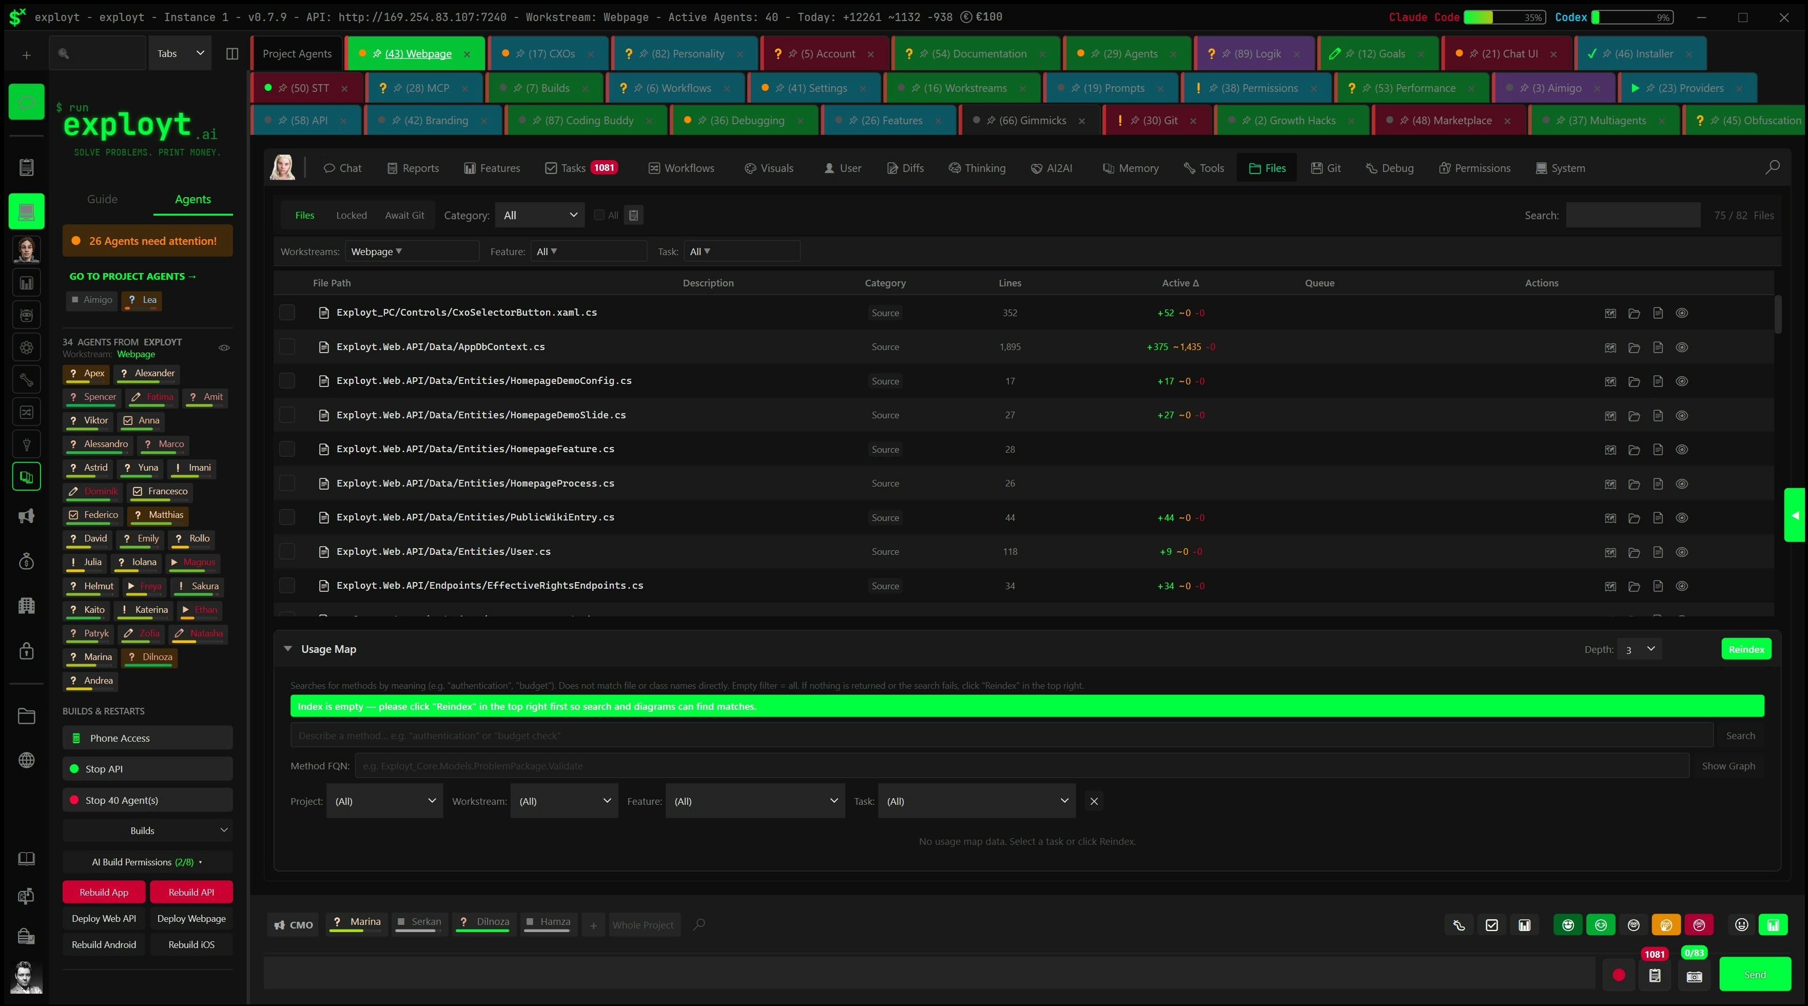Open the Builds dropdown

[x=147, y=830]
